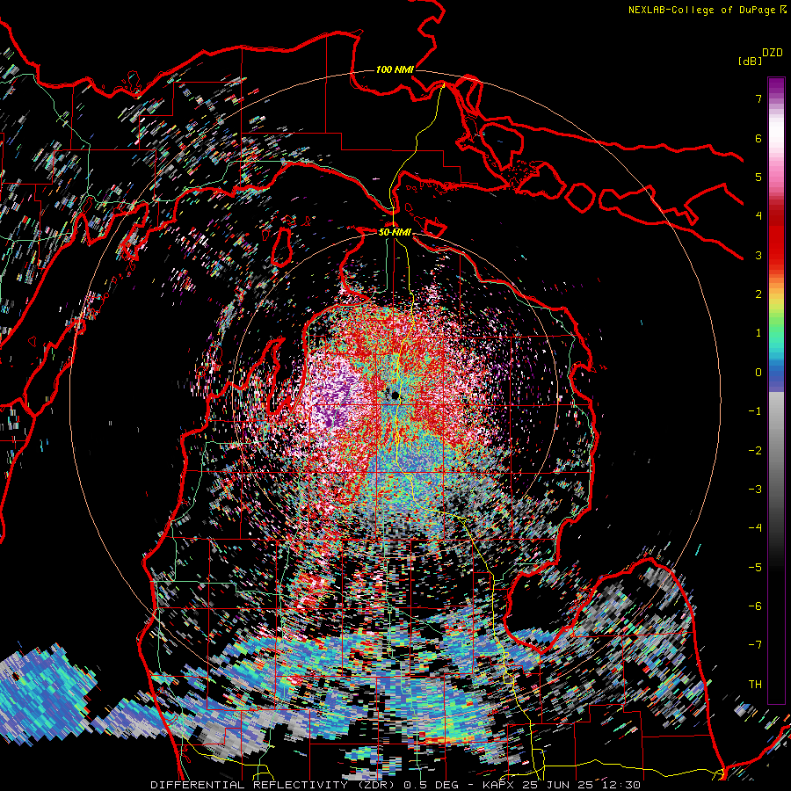
Task: Click the -1 dB scale label
Action: click(755, 411)
